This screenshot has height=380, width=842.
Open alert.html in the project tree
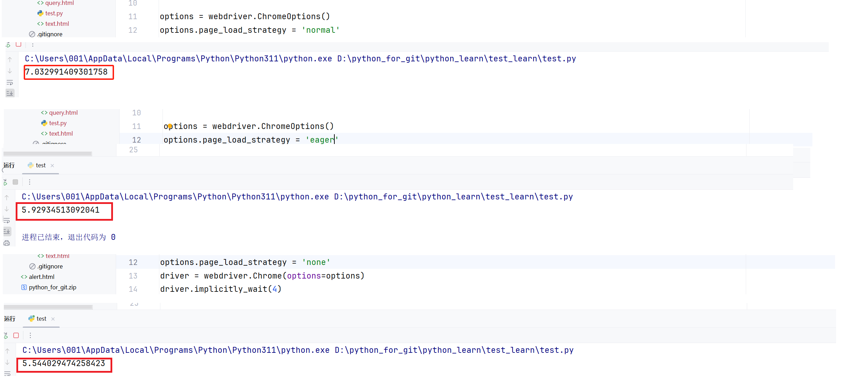tap(41, 277)
